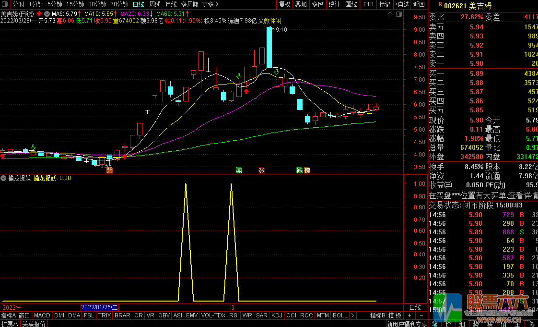Switch to 15分钟 period

point(75,4)
